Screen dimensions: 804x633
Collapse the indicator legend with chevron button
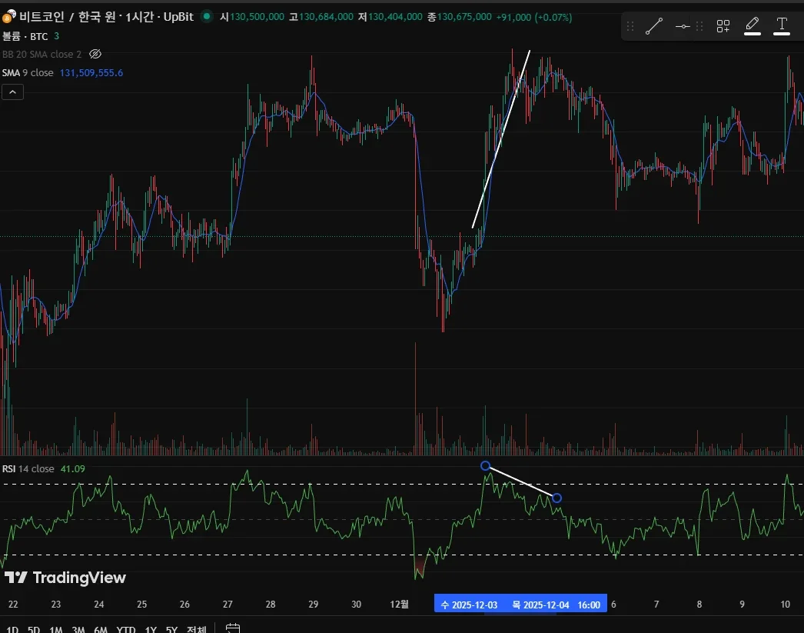pyautogui.click(x=13, y=92)
